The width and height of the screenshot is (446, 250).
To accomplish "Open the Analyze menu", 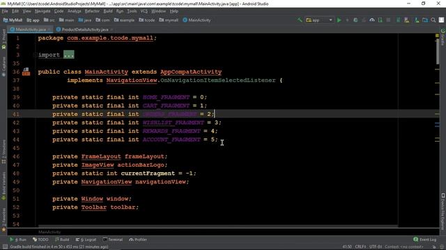I will [x=75, y=11].
